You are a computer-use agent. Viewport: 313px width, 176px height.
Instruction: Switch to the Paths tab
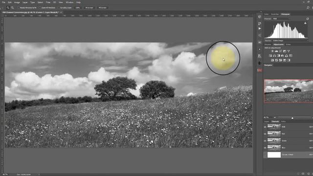[x=283, y=121]
